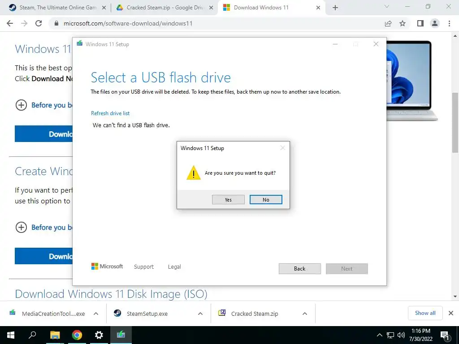Open Cracked Steam.zip download item
Image resolution: width=459 pixels, height=344 pixels.
click(249, 314)
